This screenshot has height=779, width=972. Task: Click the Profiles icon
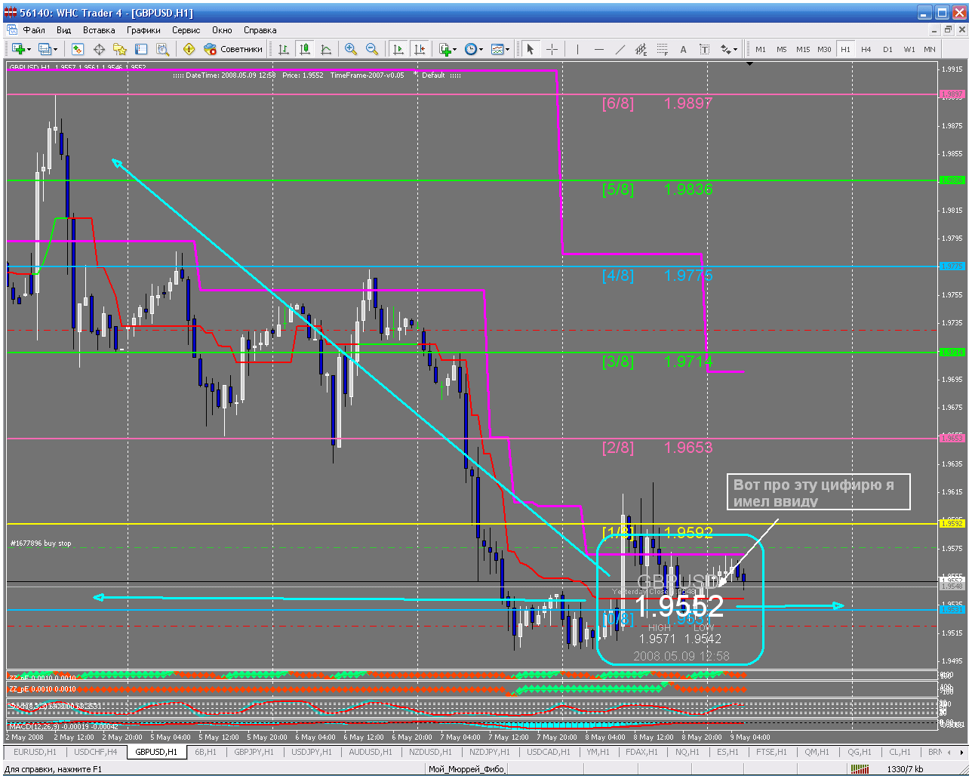[45, 49]
